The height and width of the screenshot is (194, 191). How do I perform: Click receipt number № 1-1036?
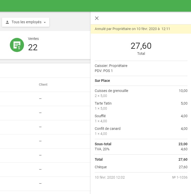coord(180,177)
